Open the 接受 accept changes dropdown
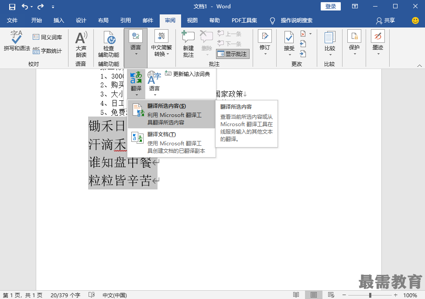 [x=289, y=43]
